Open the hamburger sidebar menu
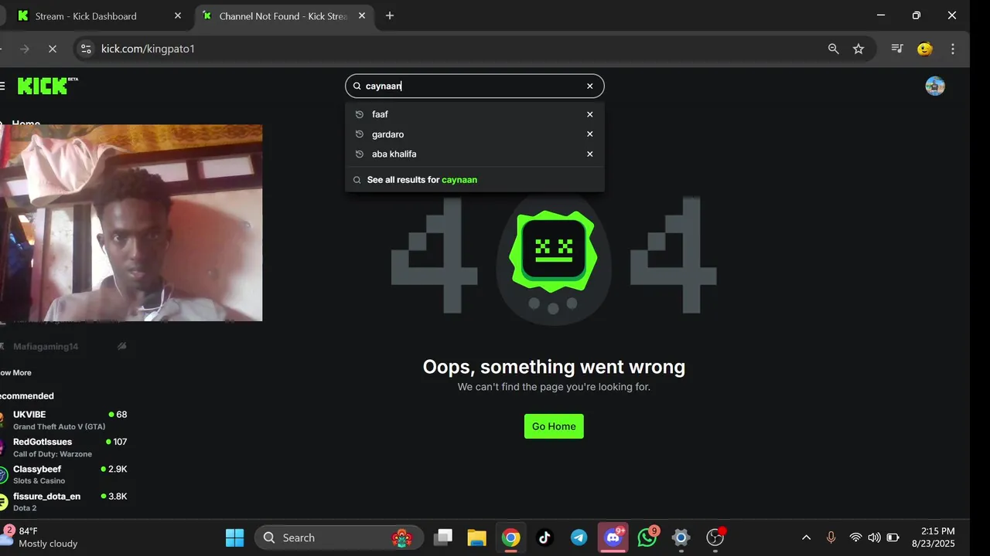The width and height of the screenshot is (990, 556). pos(2,86)
